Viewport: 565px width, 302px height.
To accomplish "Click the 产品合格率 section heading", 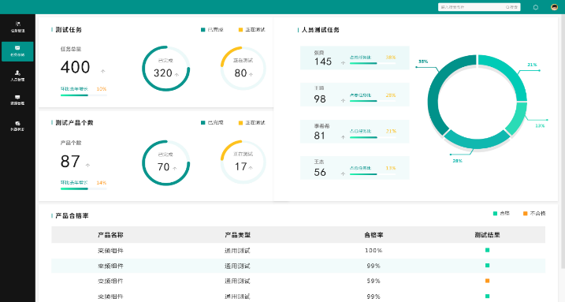I will coord(72,215).
